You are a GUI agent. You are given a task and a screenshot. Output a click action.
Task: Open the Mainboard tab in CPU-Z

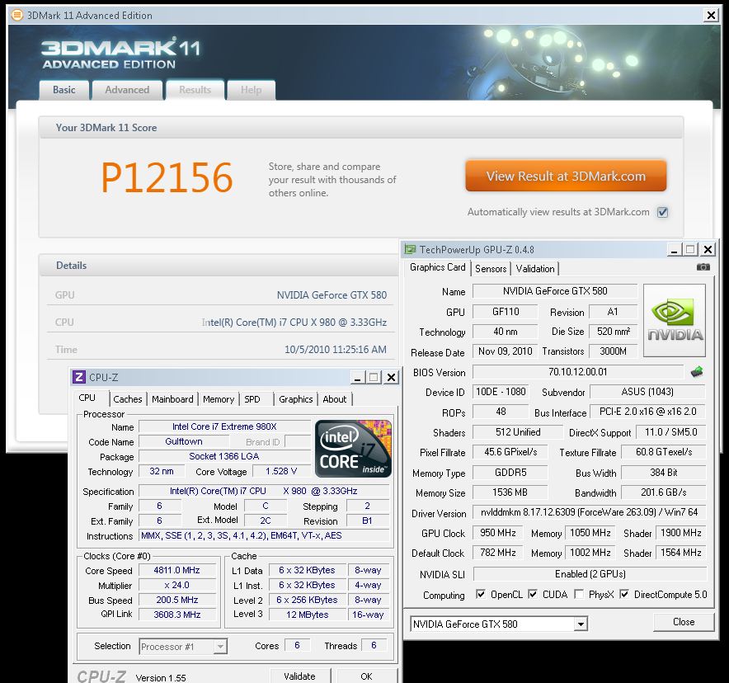tap(172, 399)
